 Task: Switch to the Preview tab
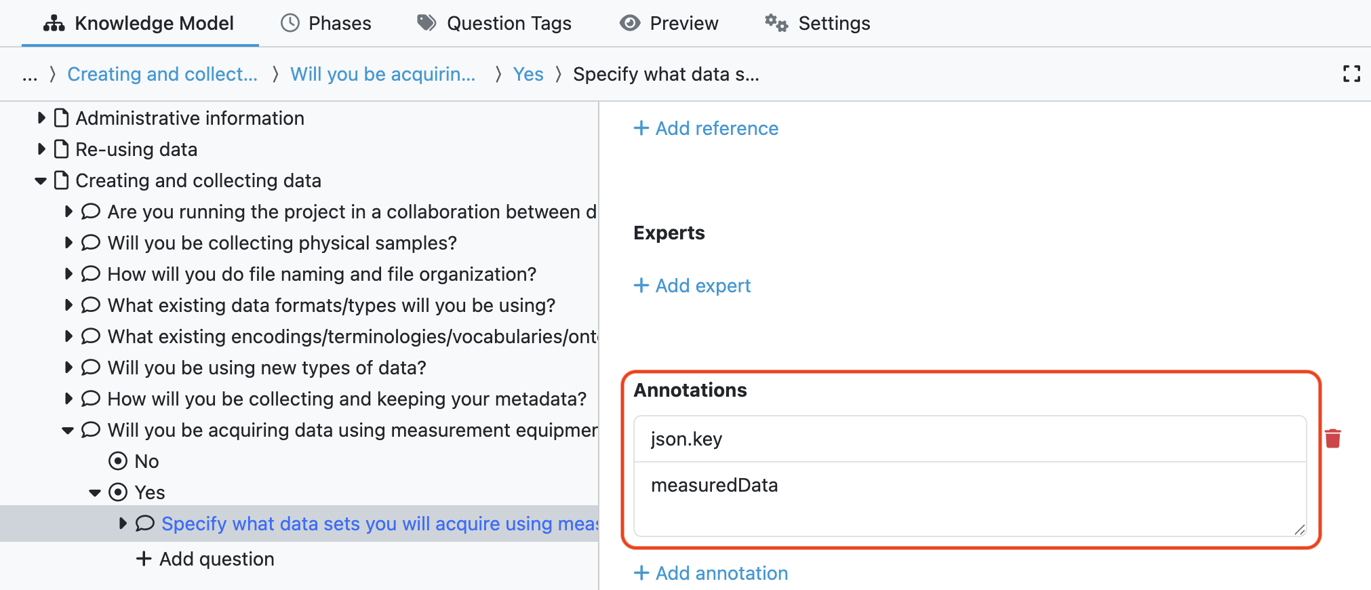[669, 23]
